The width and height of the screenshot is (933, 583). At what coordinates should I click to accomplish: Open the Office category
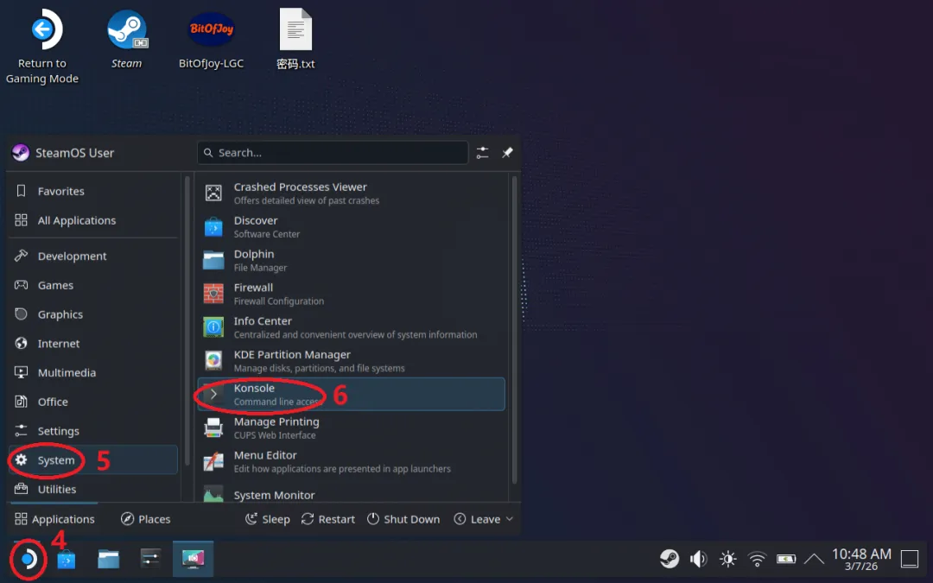(93, 402)
